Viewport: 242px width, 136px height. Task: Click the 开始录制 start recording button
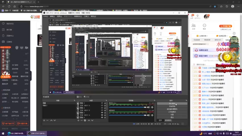coord(172,106)
